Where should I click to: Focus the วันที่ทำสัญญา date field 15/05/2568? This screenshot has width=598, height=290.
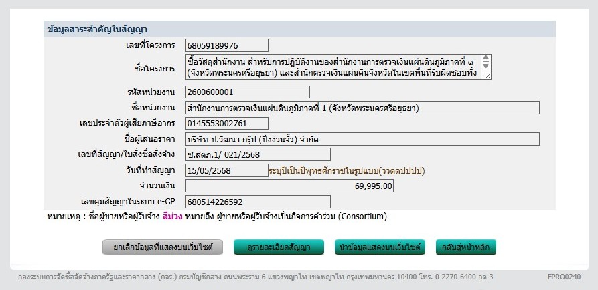pos(226,170)
